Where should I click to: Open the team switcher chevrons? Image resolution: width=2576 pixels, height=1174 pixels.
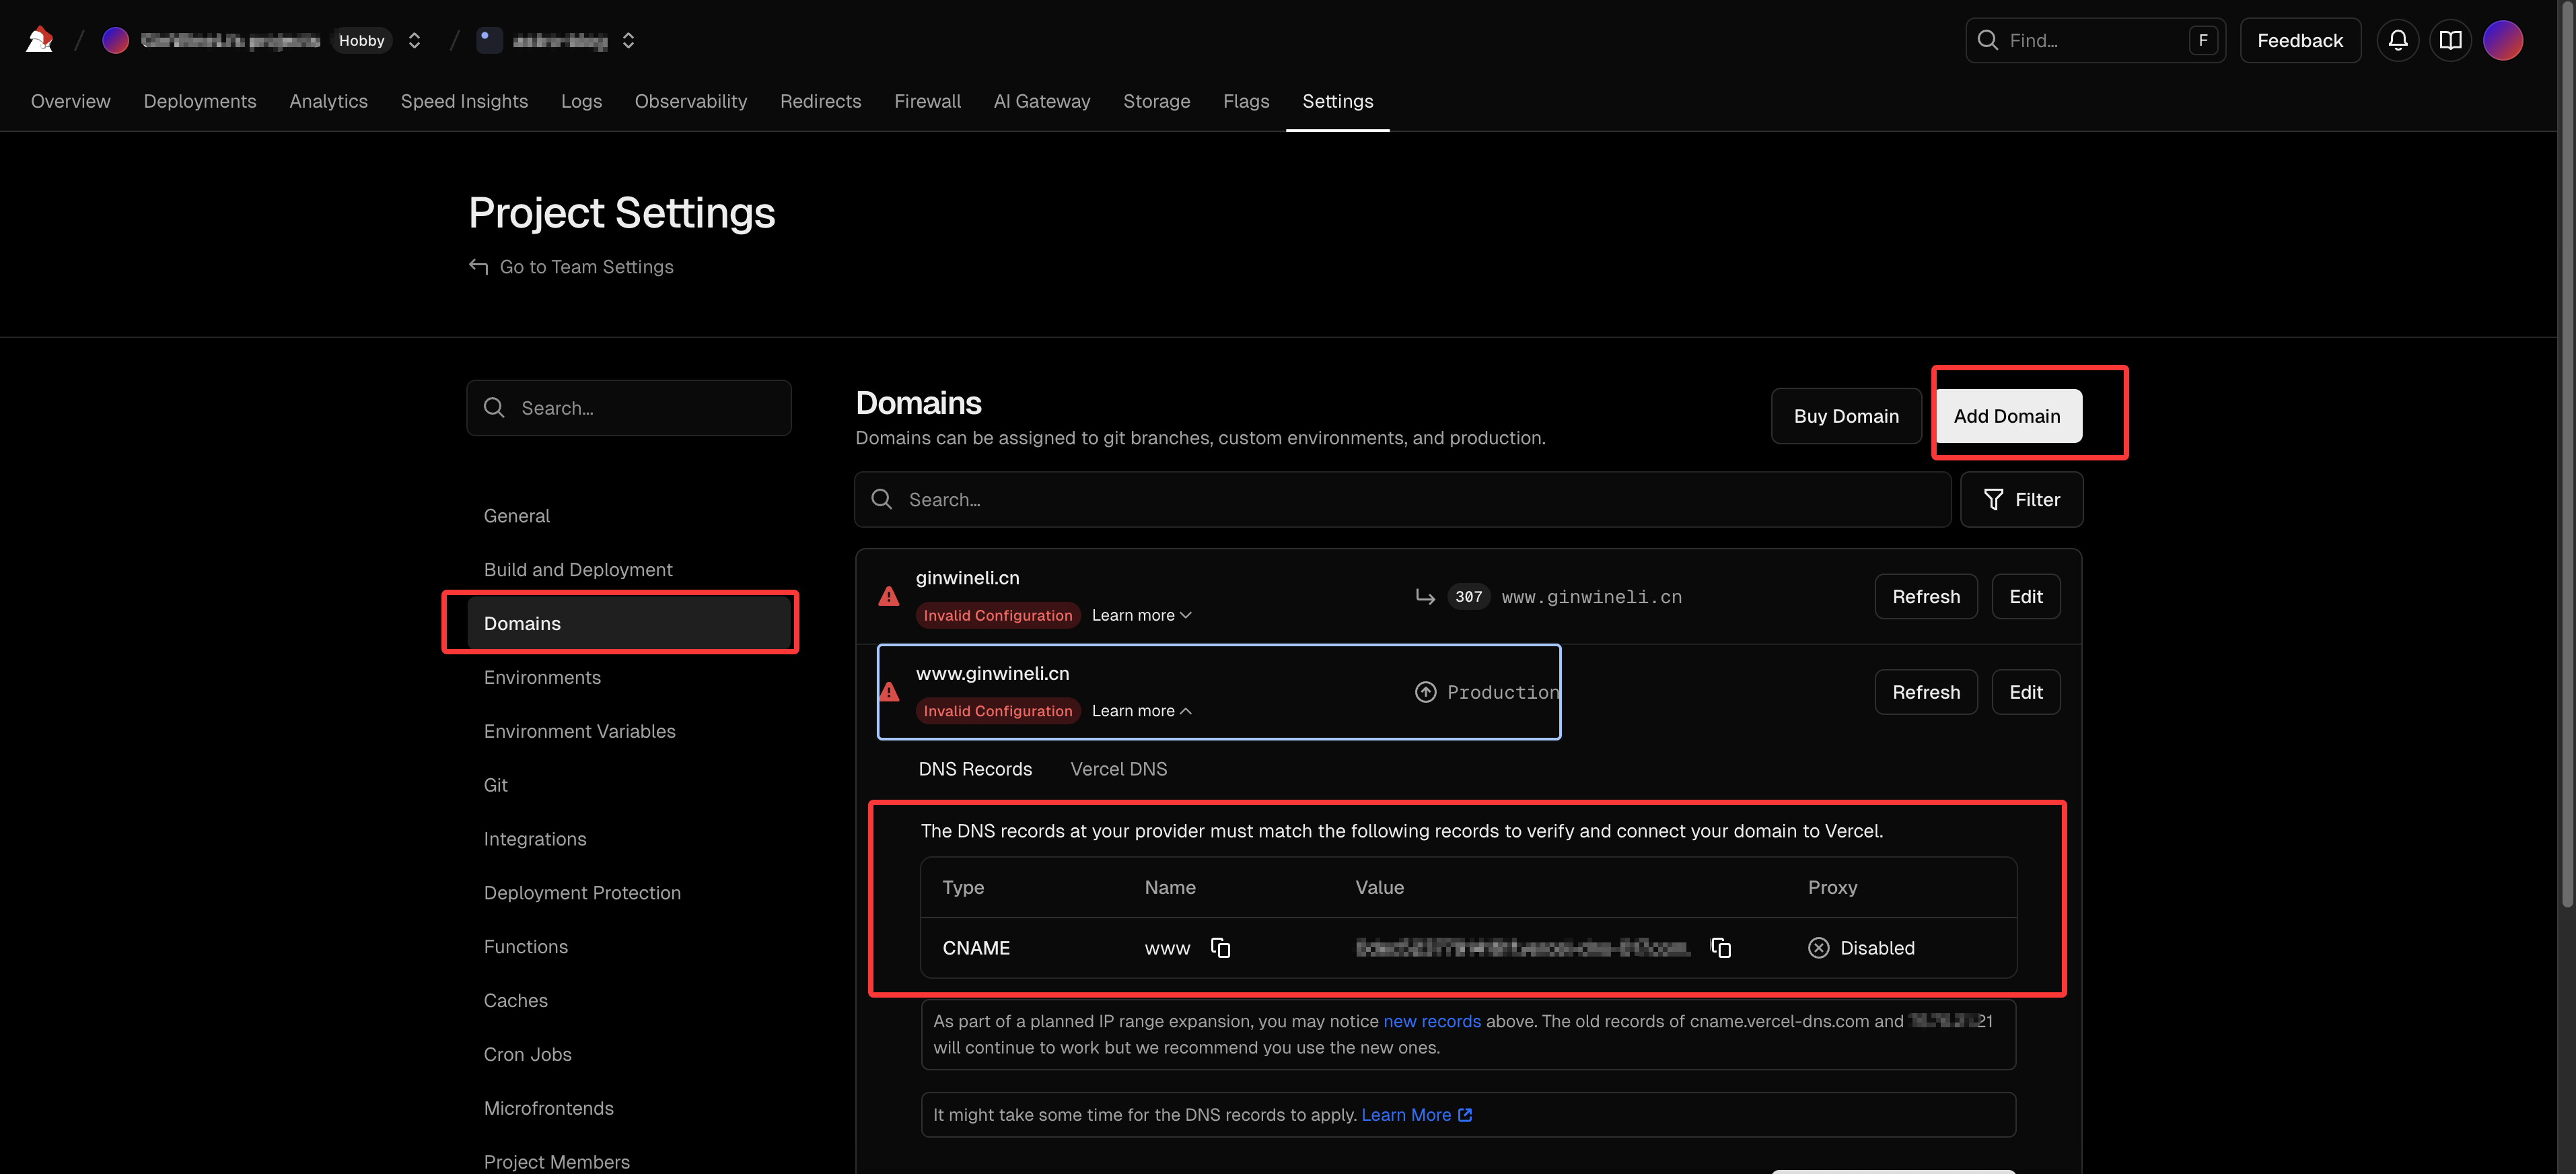pyautogui.click(x=414, y=40)
